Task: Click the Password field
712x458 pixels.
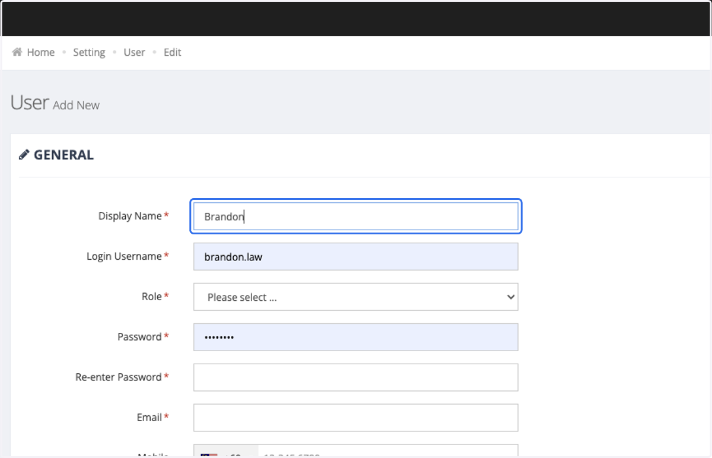Action: click(356, 337)
